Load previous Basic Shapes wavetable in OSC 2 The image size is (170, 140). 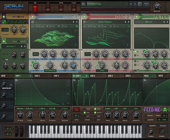pos(125,22)
